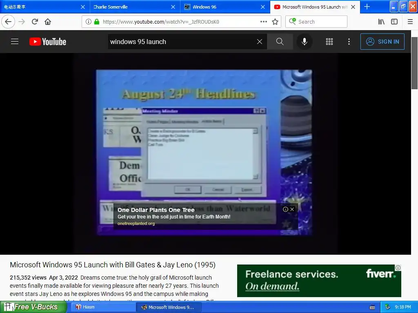Image resolution: width=418 pixels, height=313 pixels.
Task: Clear the YouTube search text
Action: [259, 42]
